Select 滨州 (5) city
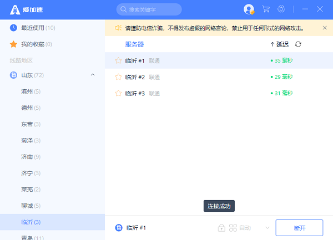333x240 pixels. [x=52, y=91]
